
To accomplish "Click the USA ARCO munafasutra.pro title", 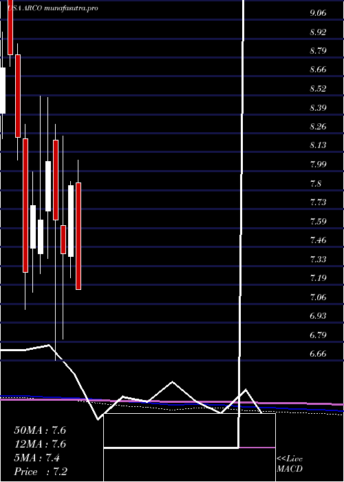I will 52,8.
